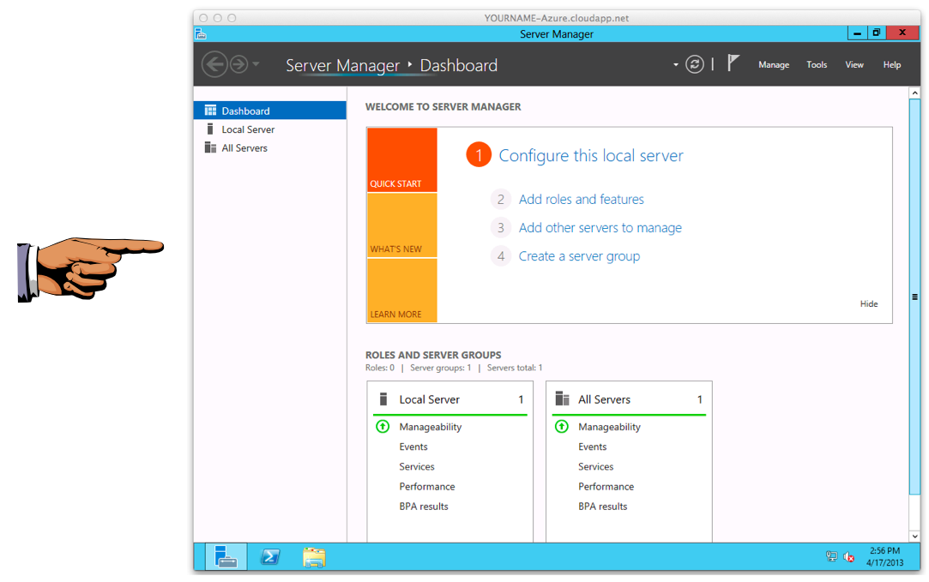929x582 pixels.
Task: Restore down the Server Manager window
Action: click(x=877, y=33)
